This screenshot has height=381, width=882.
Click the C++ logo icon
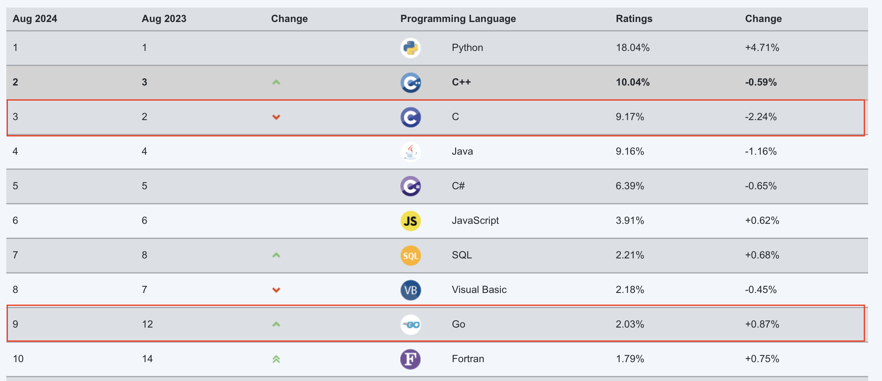click(410, 82)
